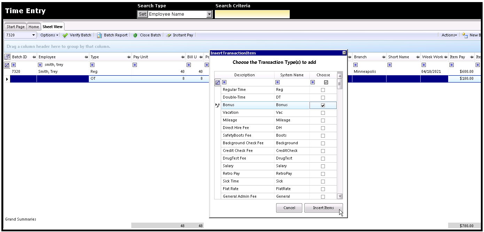Screen dimensions: 484x232
Task: Switch to the Home tab
Action: 34,27
